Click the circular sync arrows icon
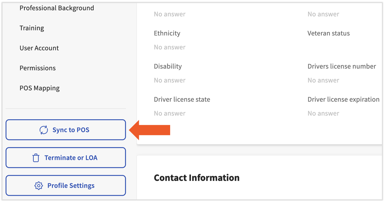Screen dimensions: 385x203 coord(44,130)
